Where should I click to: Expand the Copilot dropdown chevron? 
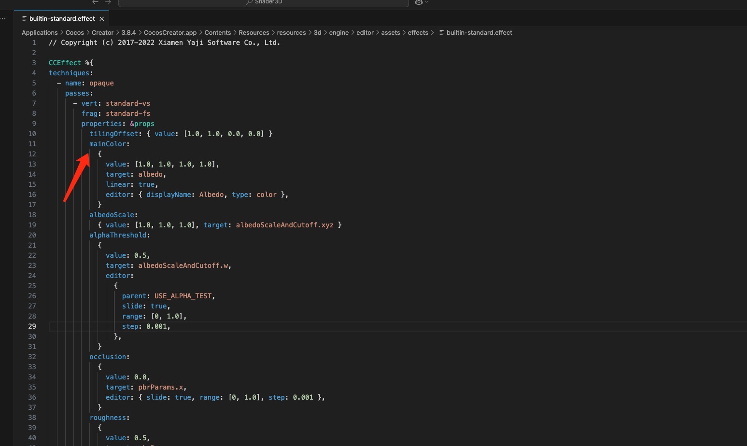tap(426, 2)
